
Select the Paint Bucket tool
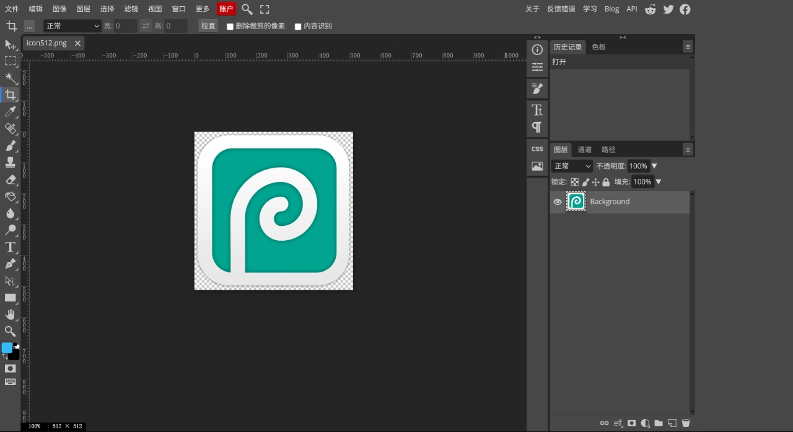pyautogui.click(x=10, y=196)
